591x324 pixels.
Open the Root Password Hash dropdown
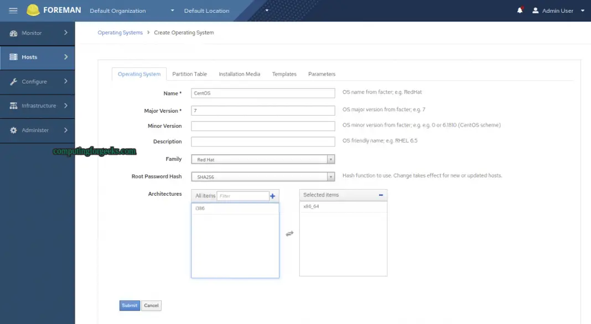331,176
